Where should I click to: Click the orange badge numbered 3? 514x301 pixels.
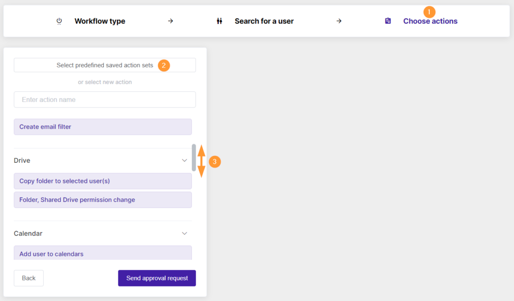[x=215, y=162]
